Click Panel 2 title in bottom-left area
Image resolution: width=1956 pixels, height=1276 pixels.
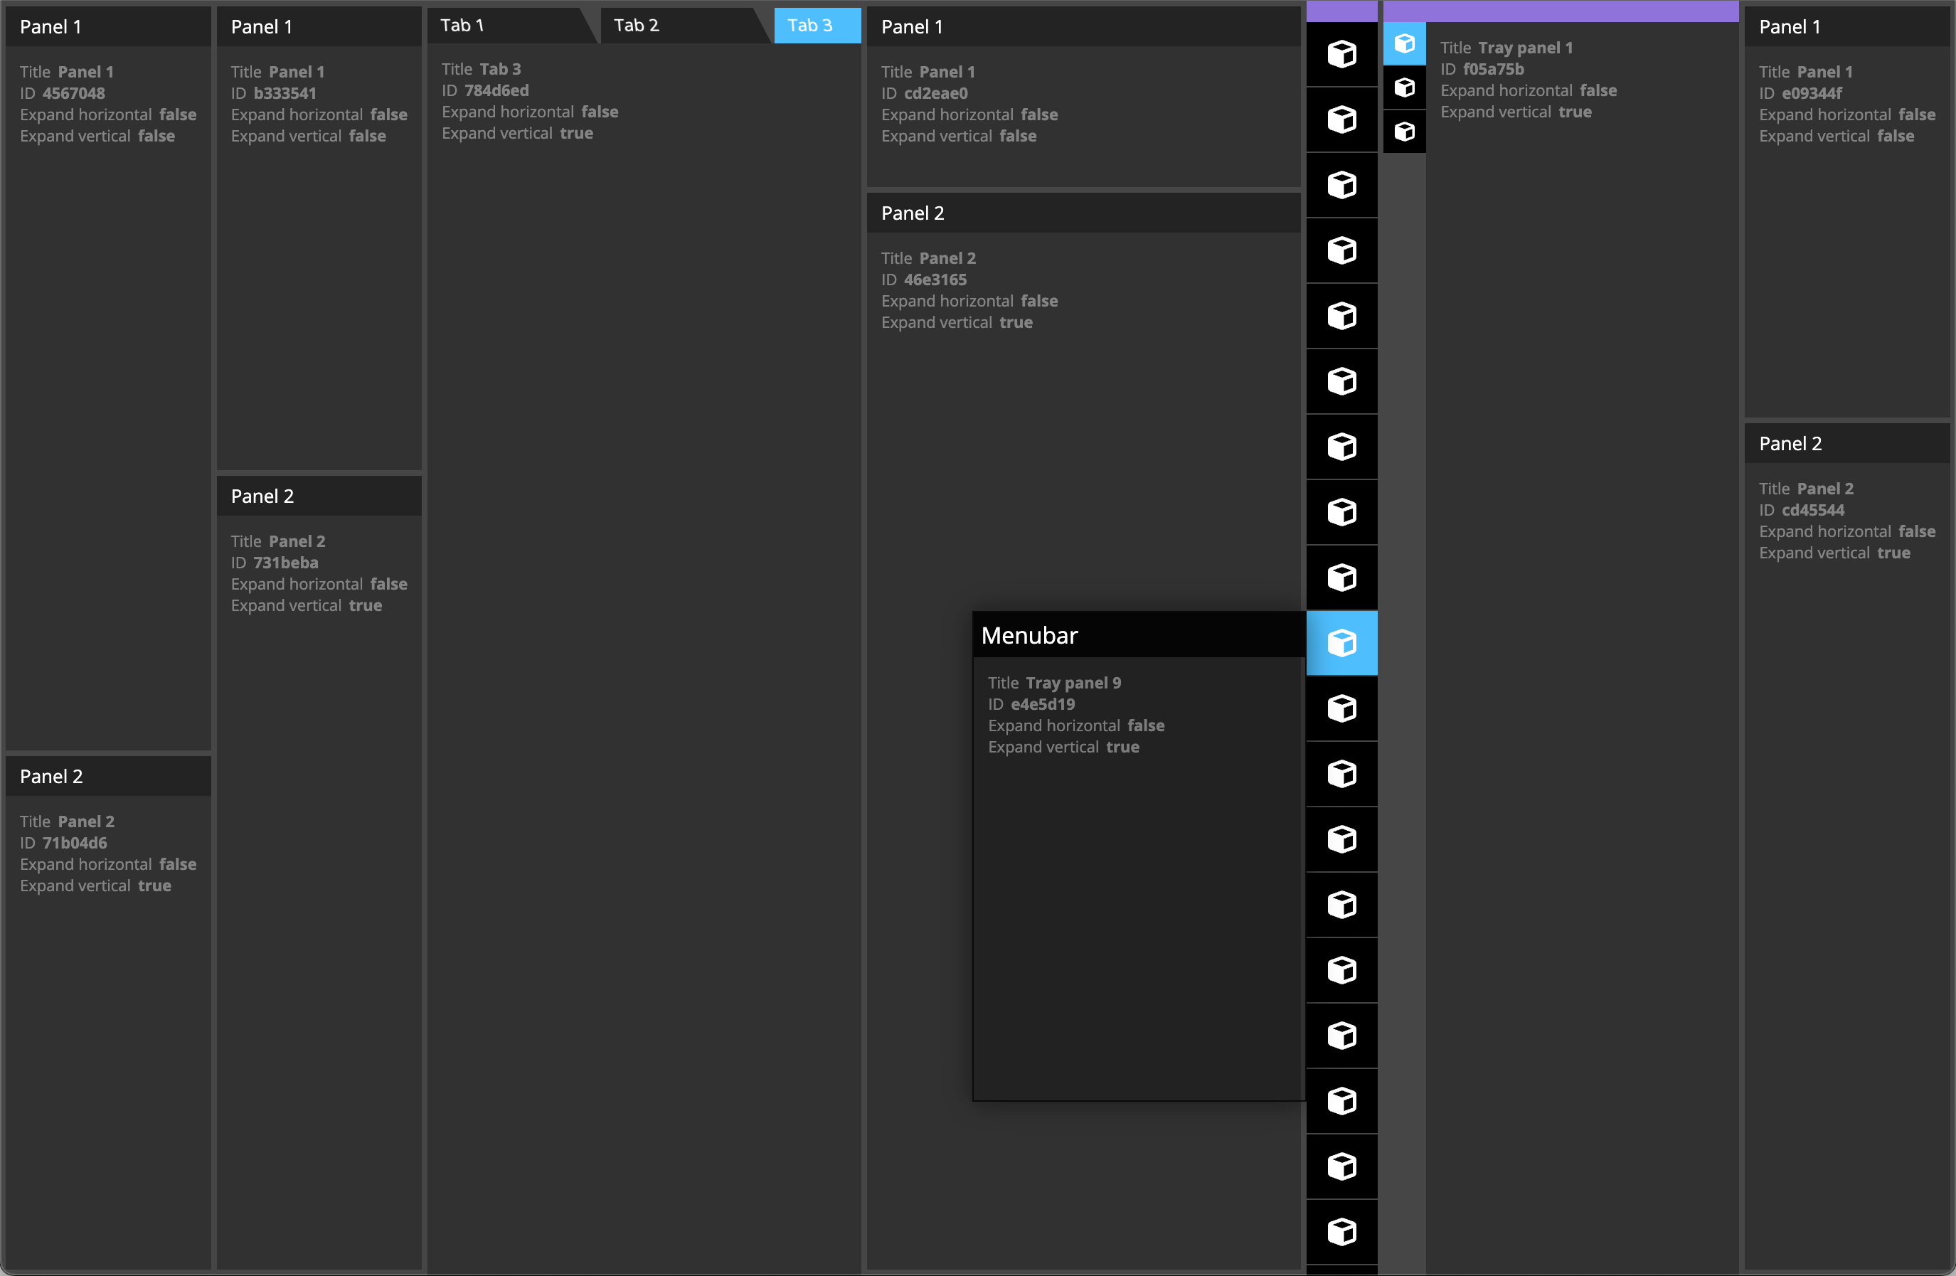[x=53, y=775]
